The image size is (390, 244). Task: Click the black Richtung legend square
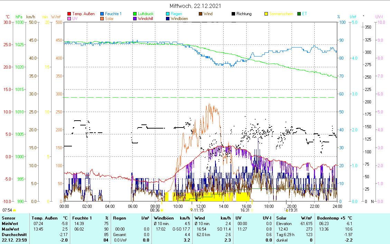tap(233, 14)
